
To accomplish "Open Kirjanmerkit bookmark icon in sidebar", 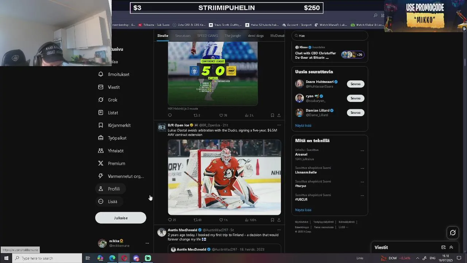I will click(x=101, y=125).
